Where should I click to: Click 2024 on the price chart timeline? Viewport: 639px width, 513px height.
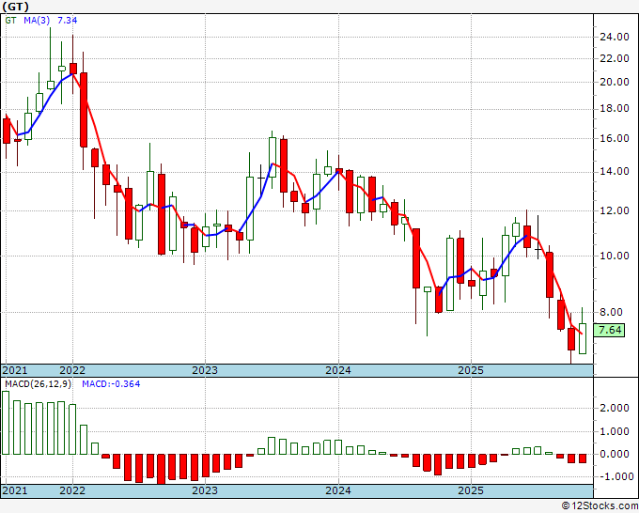click(x=338, y=370)
